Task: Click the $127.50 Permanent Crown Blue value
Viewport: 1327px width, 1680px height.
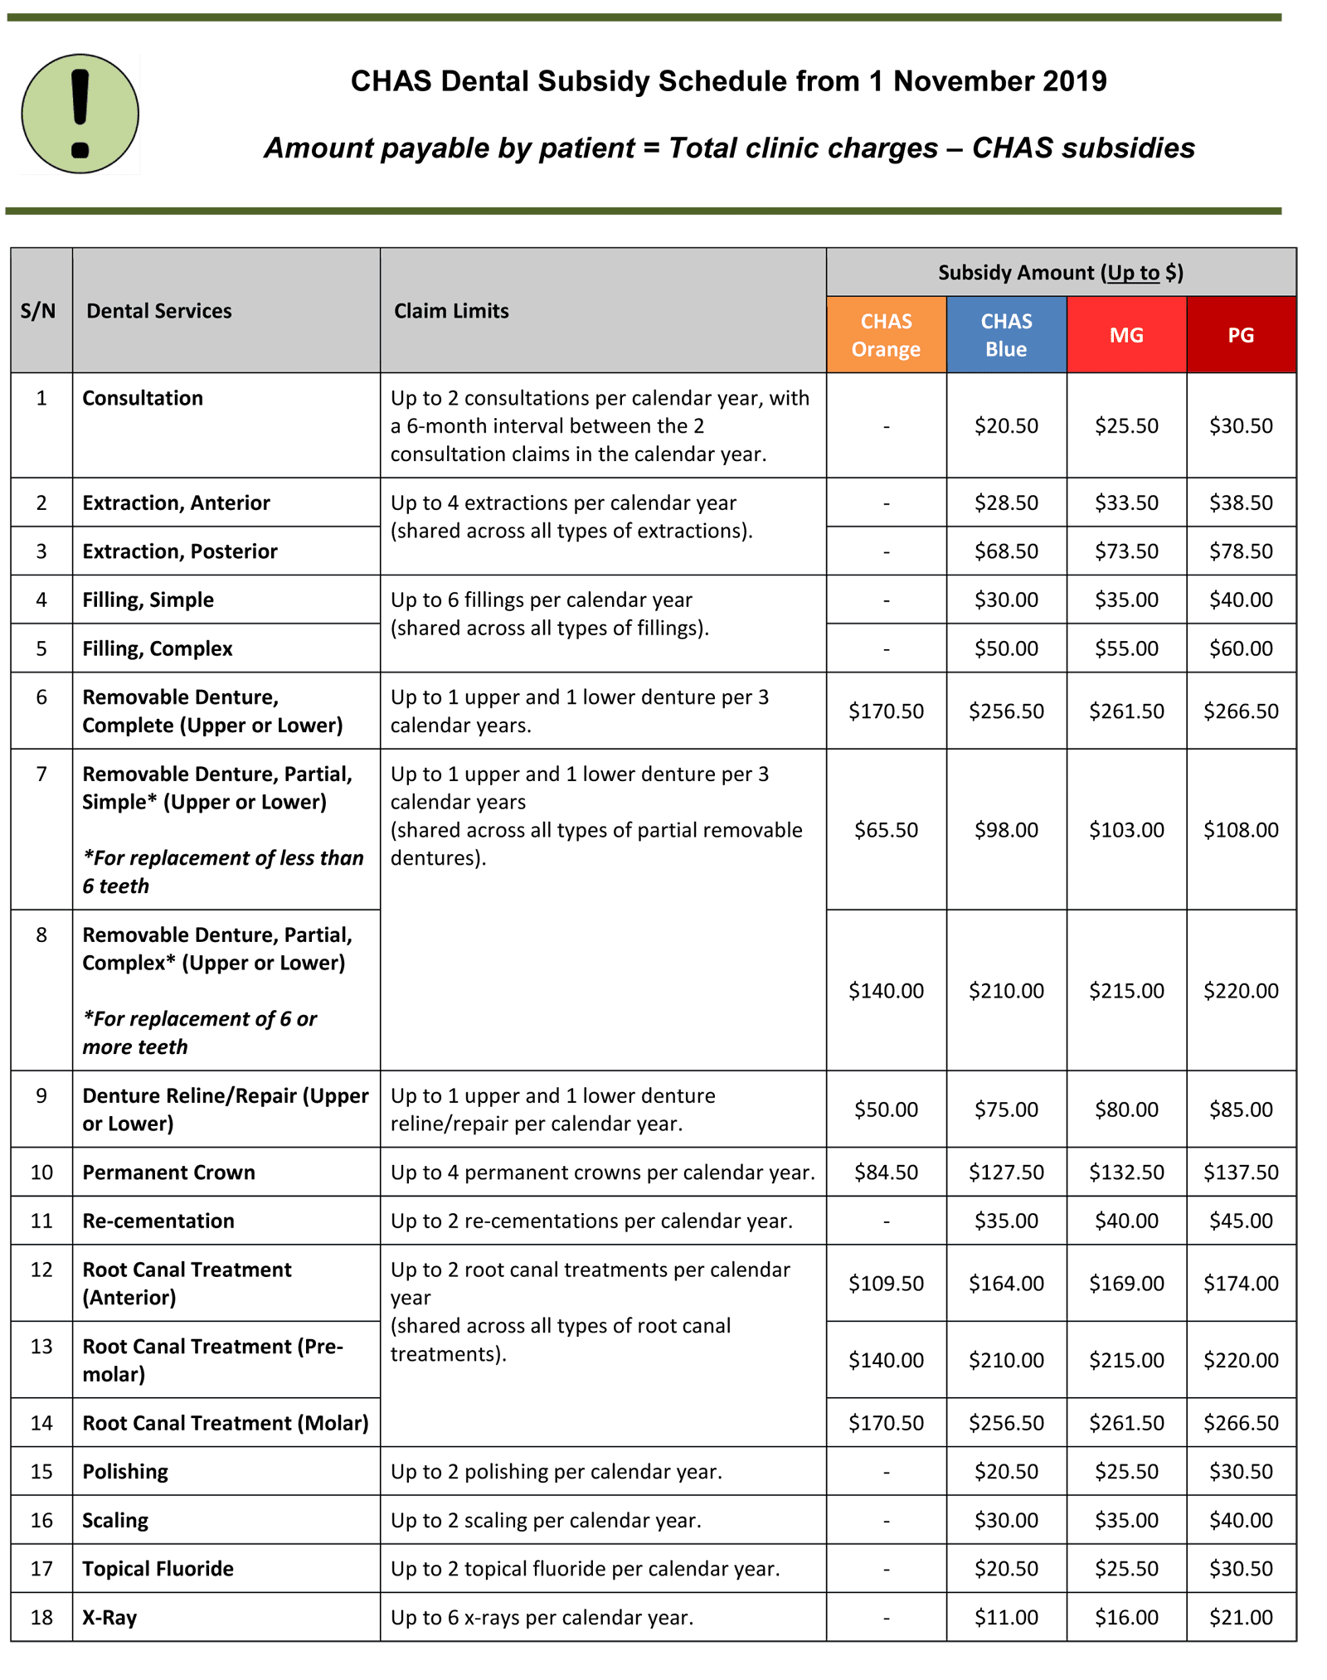Action: (1006, 1173)
